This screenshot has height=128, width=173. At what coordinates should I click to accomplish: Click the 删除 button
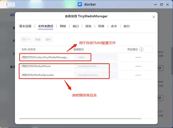pos(48,39)
